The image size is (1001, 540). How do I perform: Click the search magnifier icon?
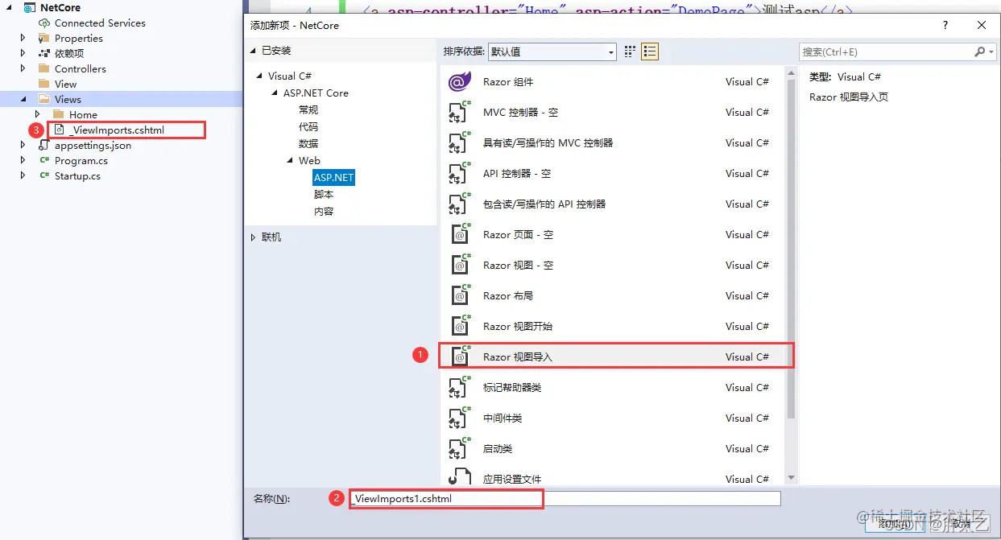pyautogui.click(x=979, y=52)
